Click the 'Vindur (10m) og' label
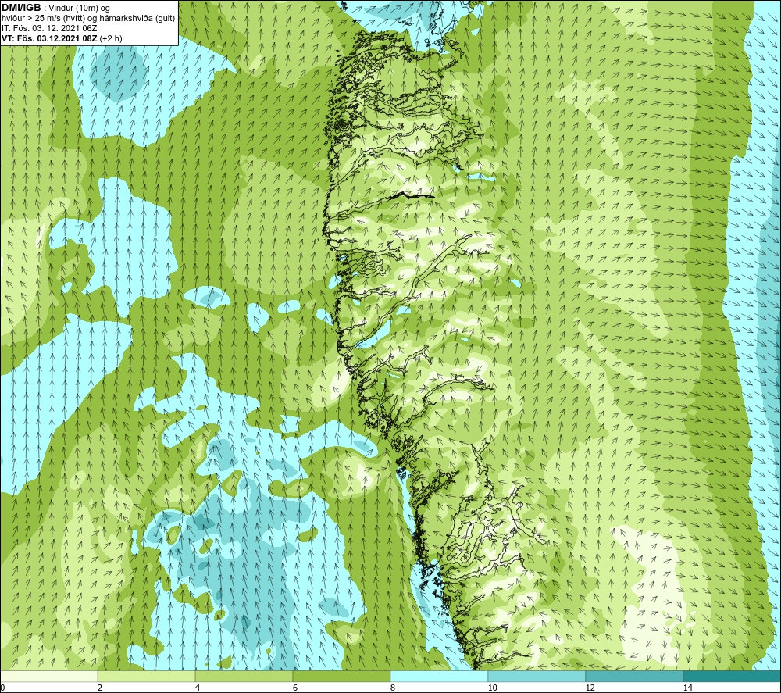The width and height of the screenshot is (781, 693). click(x=79, y=9)
